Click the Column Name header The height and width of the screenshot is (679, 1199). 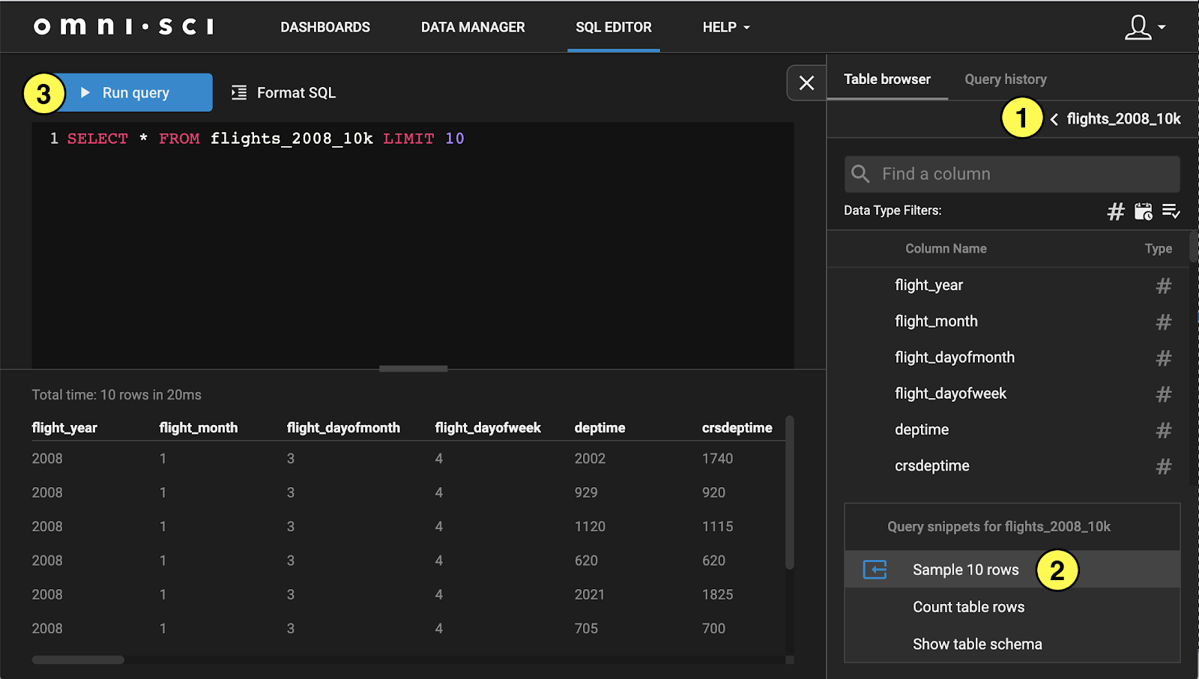(946, 248)
